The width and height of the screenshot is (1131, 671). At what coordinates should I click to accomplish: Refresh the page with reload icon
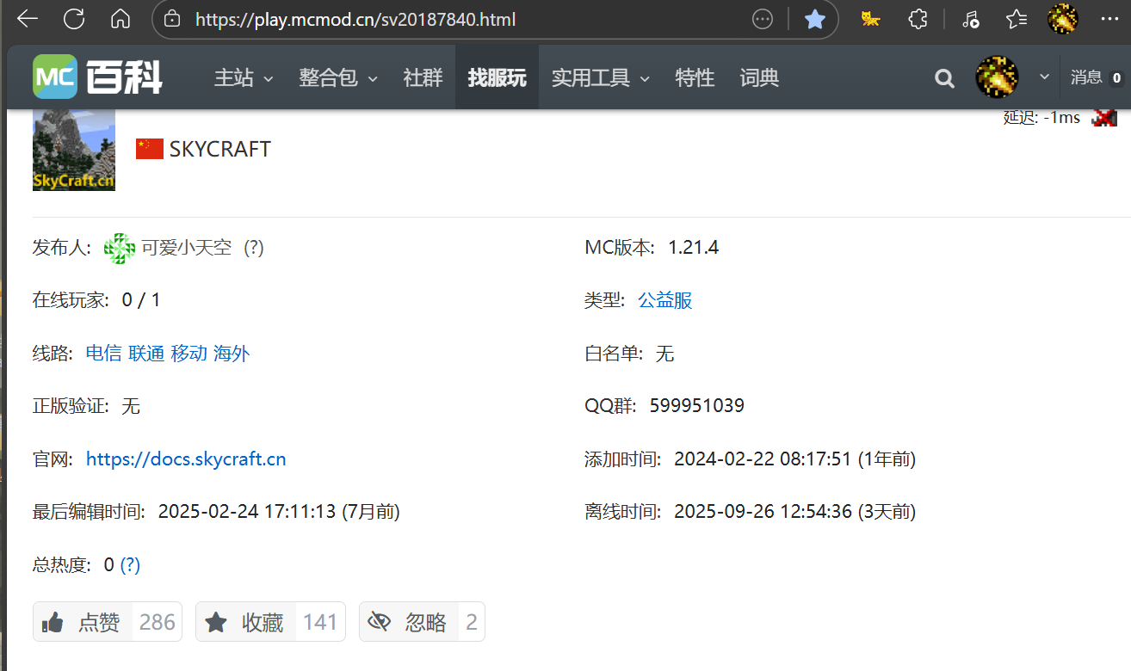coord(74,19)
